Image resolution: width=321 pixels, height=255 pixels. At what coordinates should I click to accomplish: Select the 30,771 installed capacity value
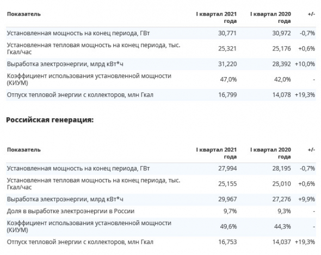pos(227,33)
